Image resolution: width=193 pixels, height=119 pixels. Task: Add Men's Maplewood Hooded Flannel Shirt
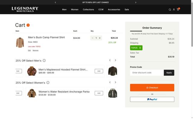pyautogui.click(x=99, y=71)
